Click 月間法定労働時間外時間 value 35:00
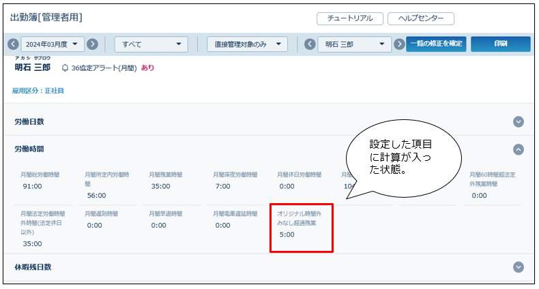Screen dimensions: 539x289 pyautogui.click(x=32, y=244)
